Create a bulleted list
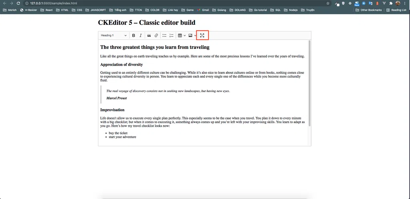 165,36
